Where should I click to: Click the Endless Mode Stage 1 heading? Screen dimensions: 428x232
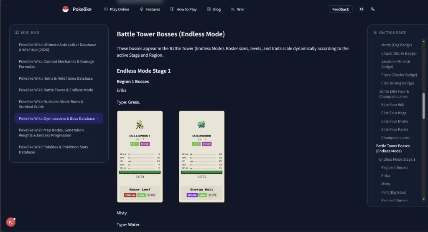pos(144,71)
